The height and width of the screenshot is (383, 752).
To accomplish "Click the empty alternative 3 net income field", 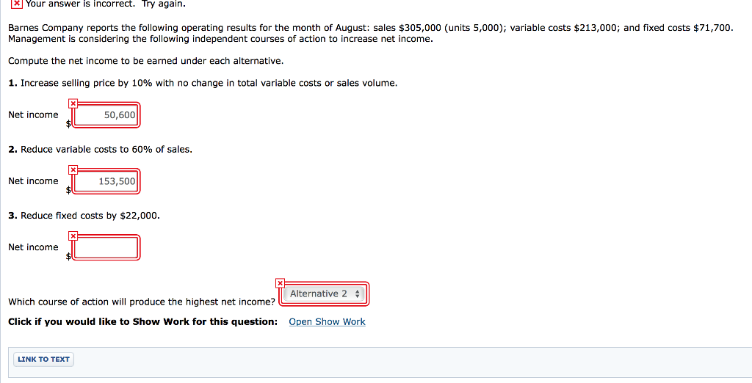I will click(106, 247).
